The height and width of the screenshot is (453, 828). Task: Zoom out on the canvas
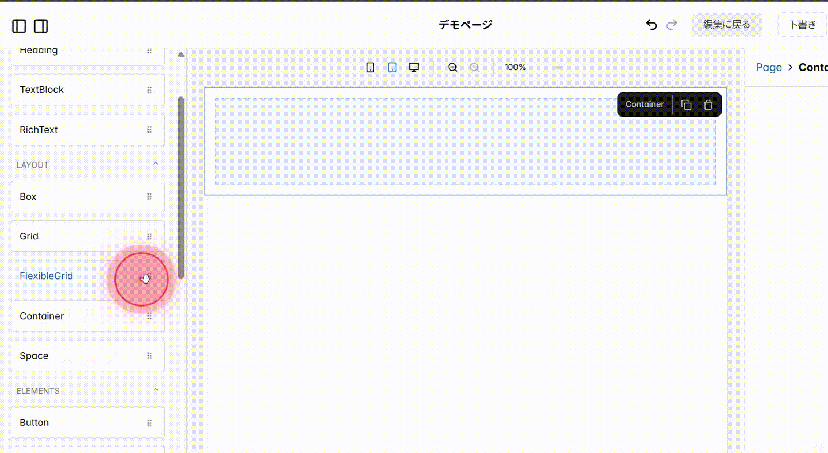click(453, 67)
